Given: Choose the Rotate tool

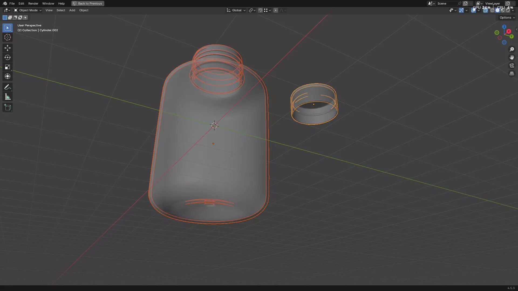Looking at the screenshot, I should pyautogui.click(x=8, y=57).
